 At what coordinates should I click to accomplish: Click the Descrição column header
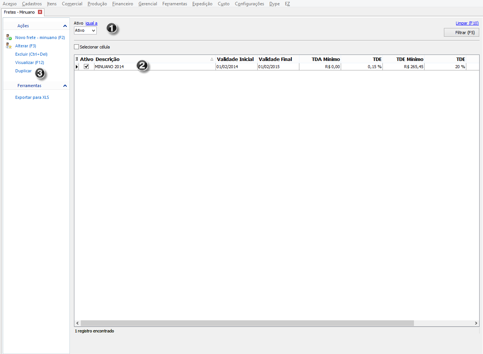(x=155, y=59)
